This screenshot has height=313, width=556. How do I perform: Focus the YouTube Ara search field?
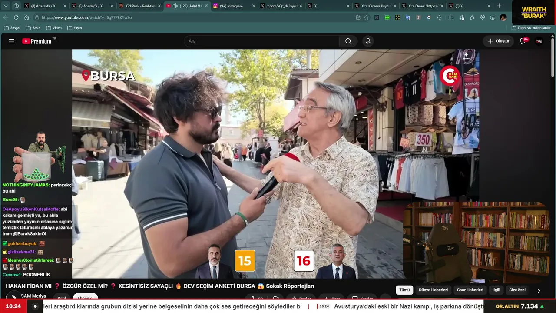click(261, 41)
